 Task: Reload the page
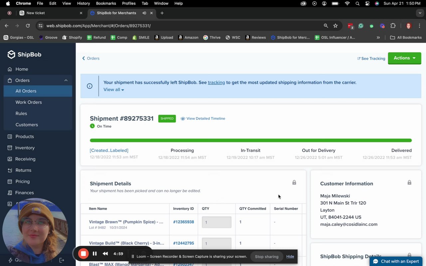coord(28,26)
